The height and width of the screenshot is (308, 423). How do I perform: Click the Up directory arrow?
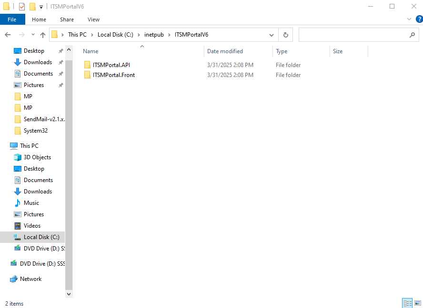[x=43, y=35]
